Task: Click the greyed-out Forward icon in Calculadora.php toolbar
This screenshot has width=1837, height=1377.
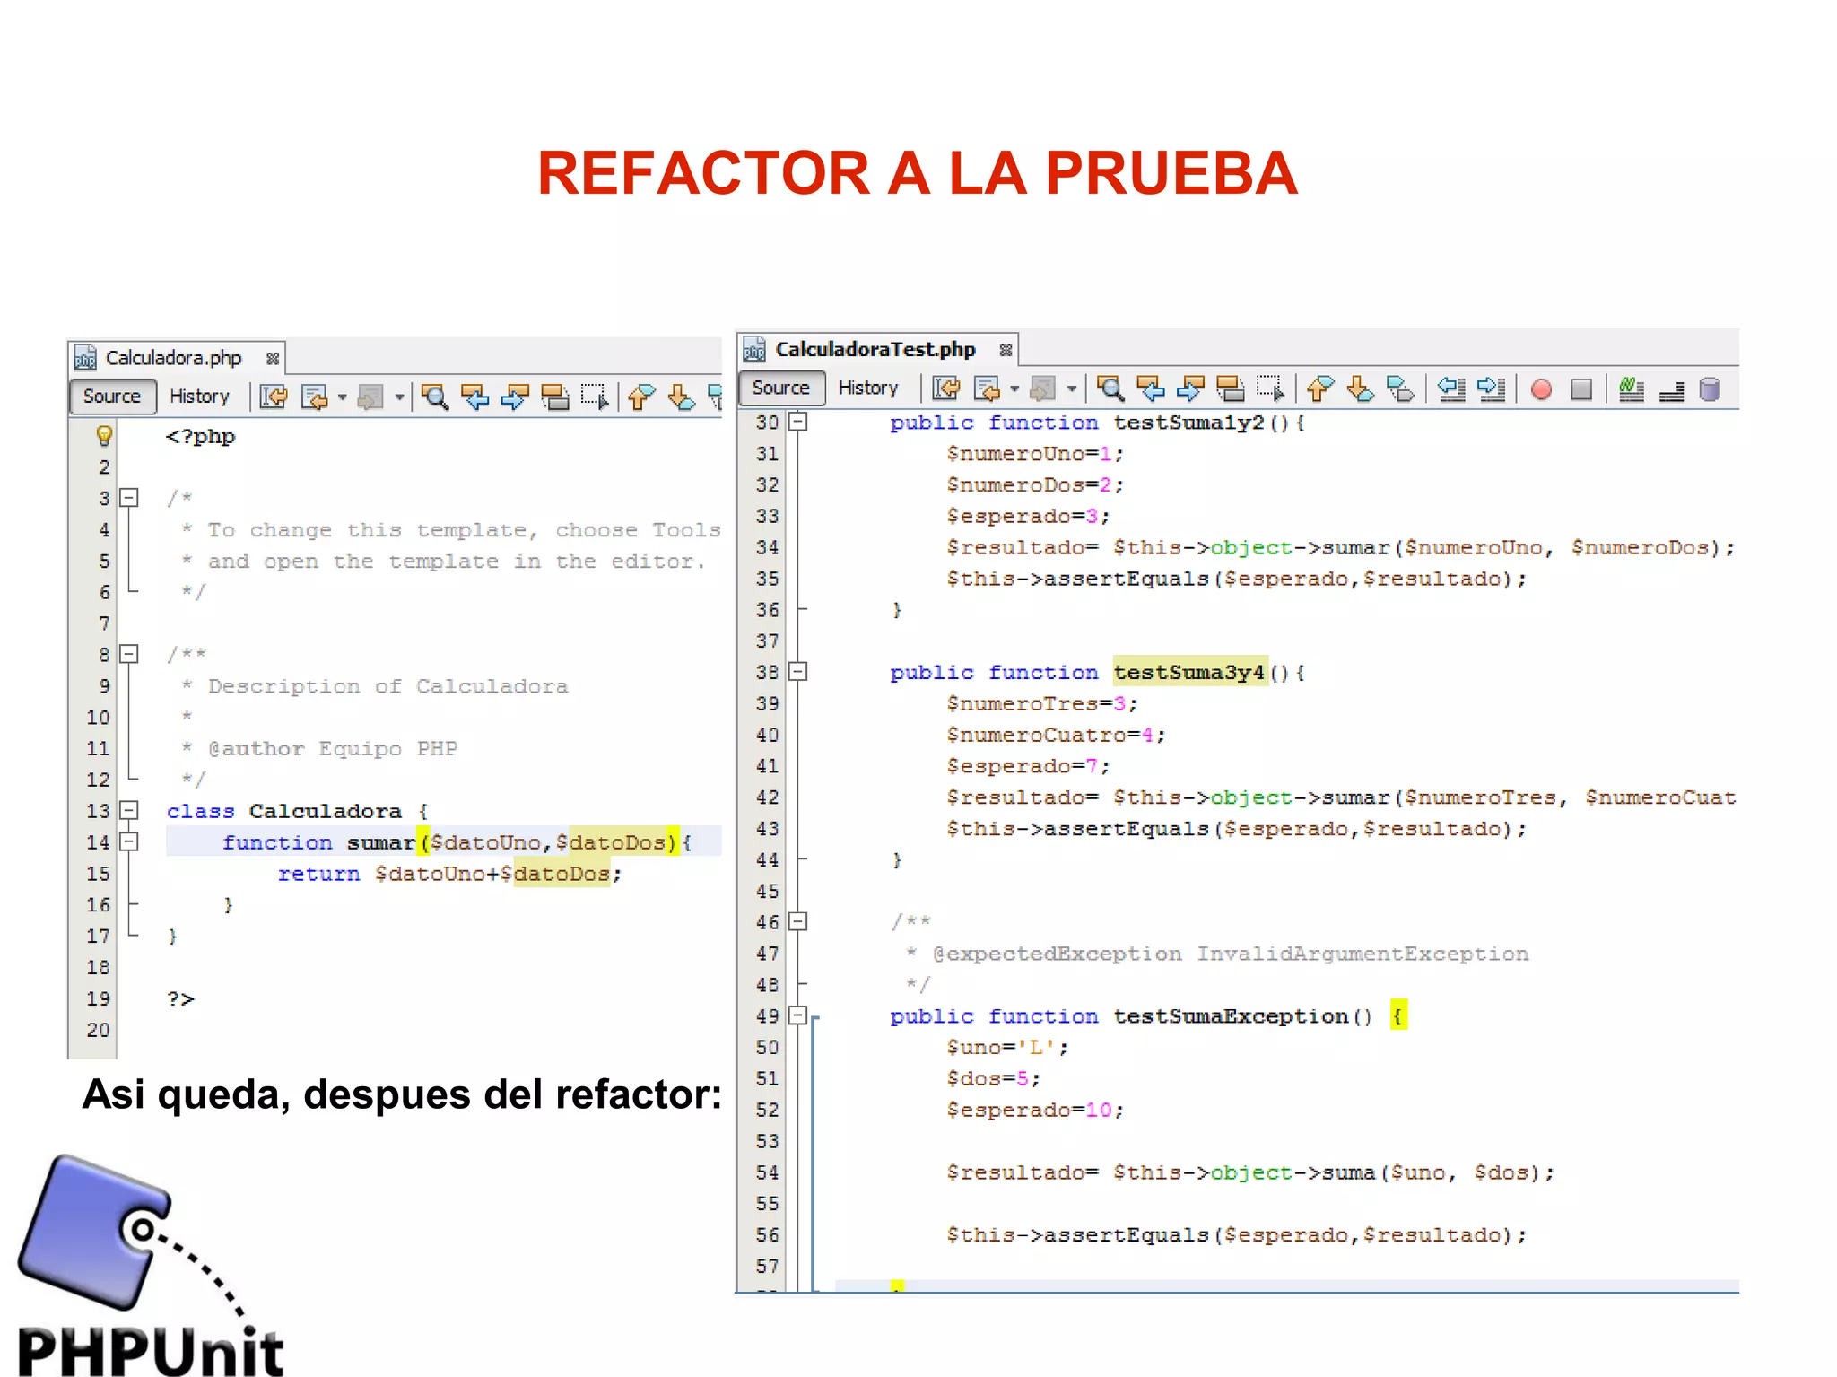Action: (x=370, y=397)
